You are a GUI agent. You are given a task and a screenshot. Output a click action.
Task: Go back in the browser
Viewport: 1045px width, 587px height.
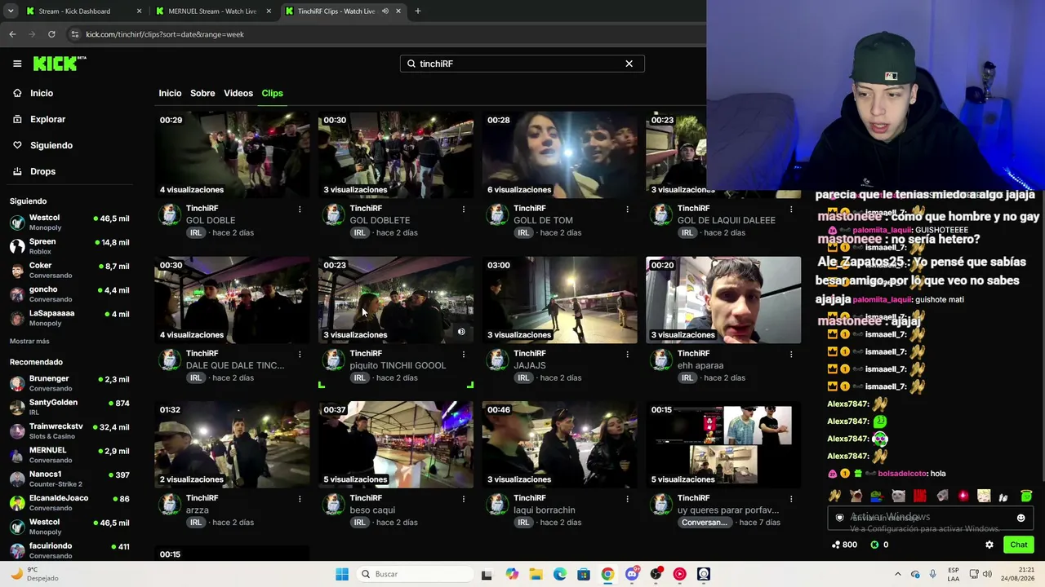(x=12, y=34)
